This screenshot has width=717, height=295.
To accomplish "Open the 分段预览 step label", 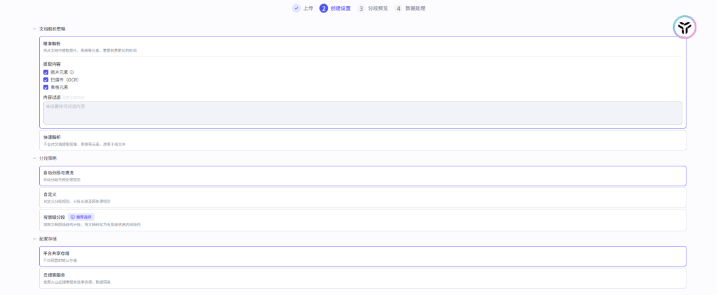I will point(378,8).
